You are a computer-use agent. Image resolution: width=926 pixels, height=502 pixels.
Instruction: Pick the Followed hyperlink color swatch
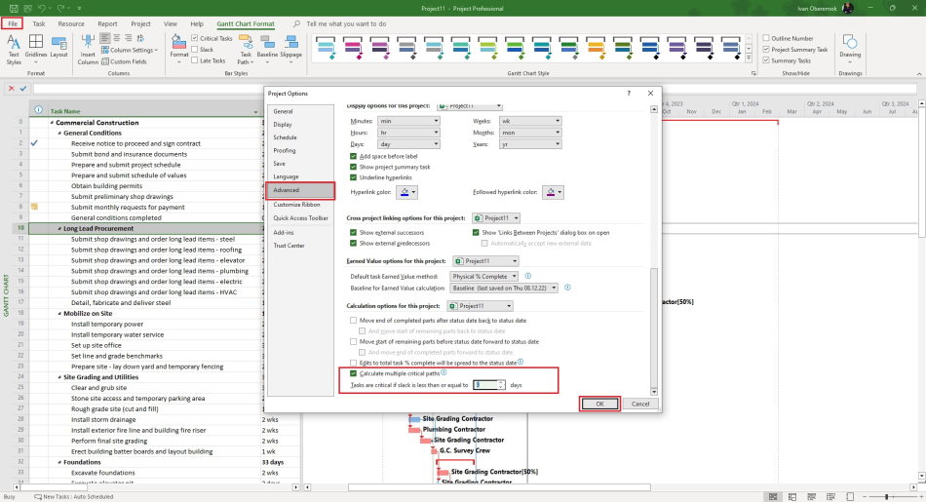[x=554, y=192]
